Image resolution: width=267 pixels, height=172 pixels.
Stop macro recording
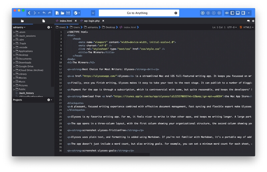[208, 13]
